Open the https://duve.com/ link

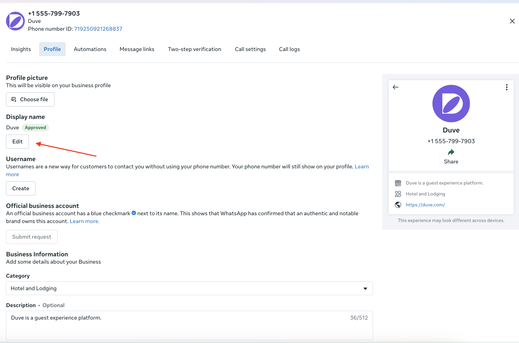425,205
